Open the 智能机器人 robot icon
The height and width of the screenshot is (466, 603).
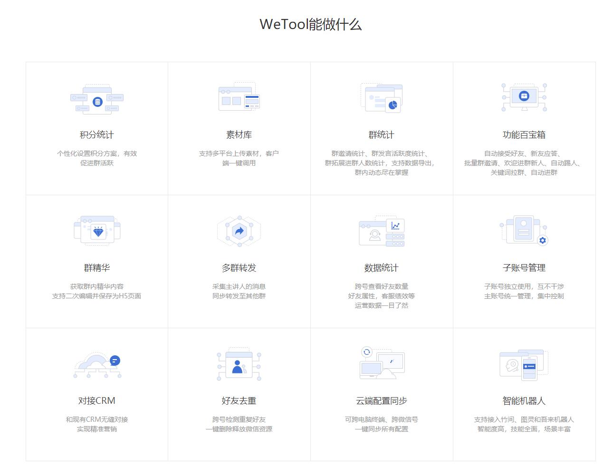523,363
